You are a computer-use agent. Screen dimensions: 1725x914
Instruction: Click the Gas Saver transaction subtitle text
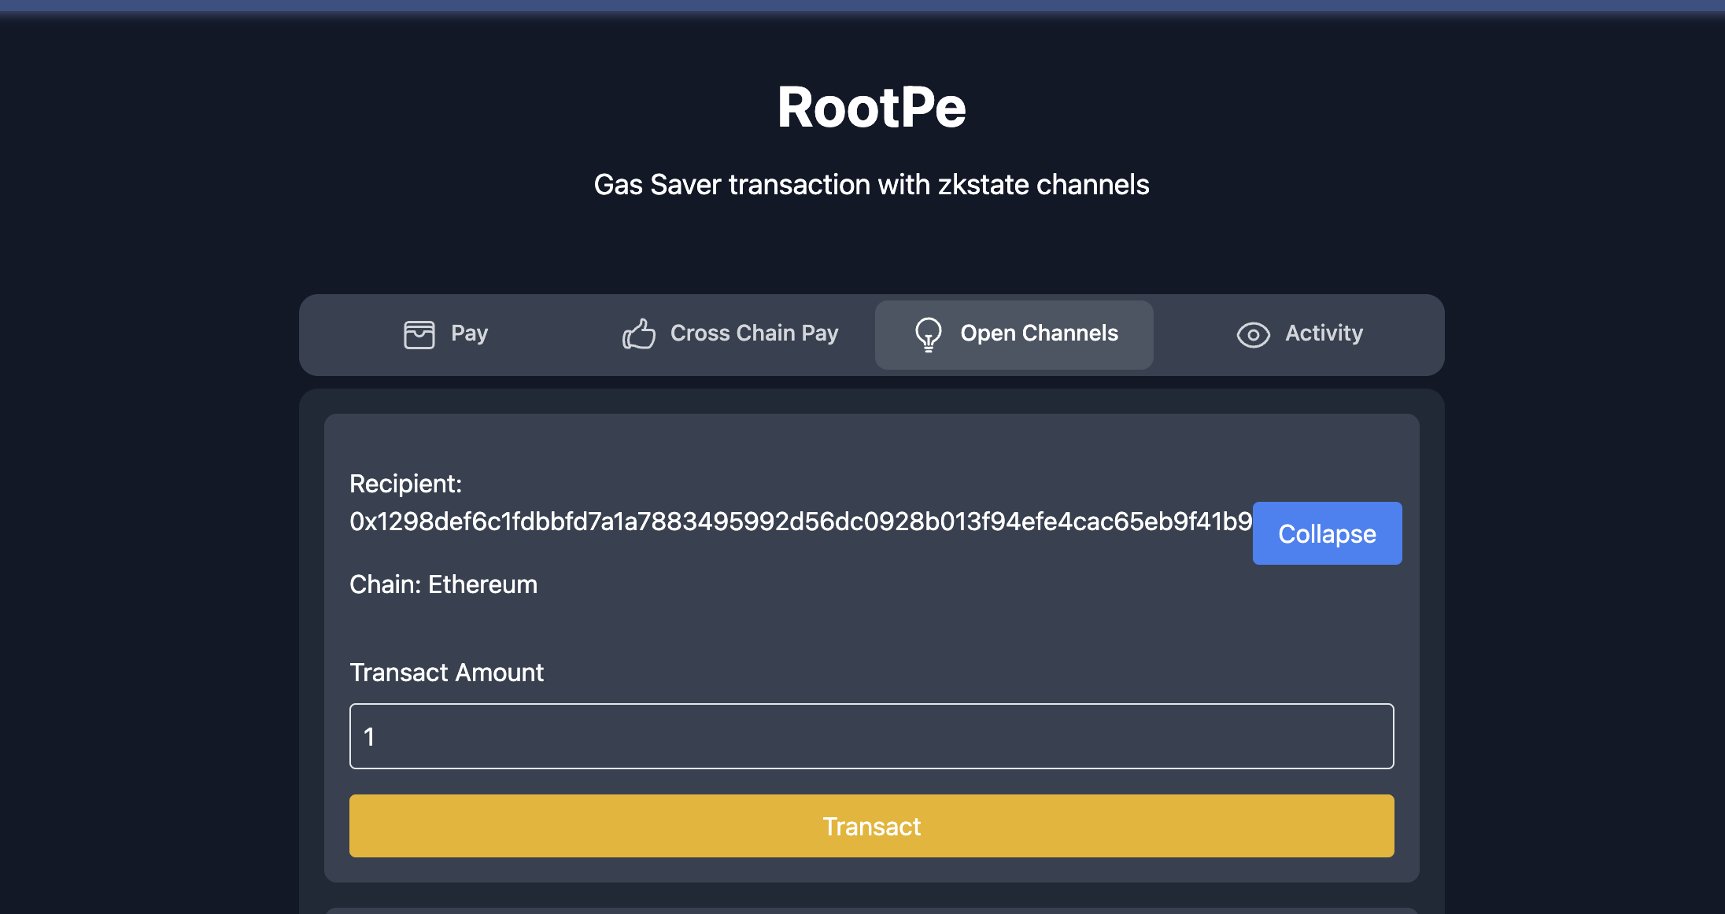pos(872,184)
